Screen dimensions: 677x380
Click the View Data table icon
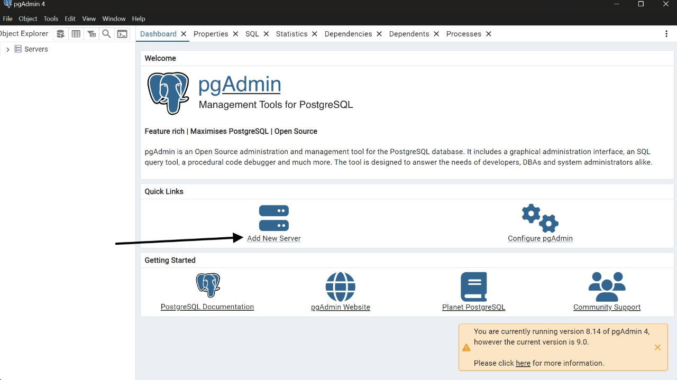(76, 34)
